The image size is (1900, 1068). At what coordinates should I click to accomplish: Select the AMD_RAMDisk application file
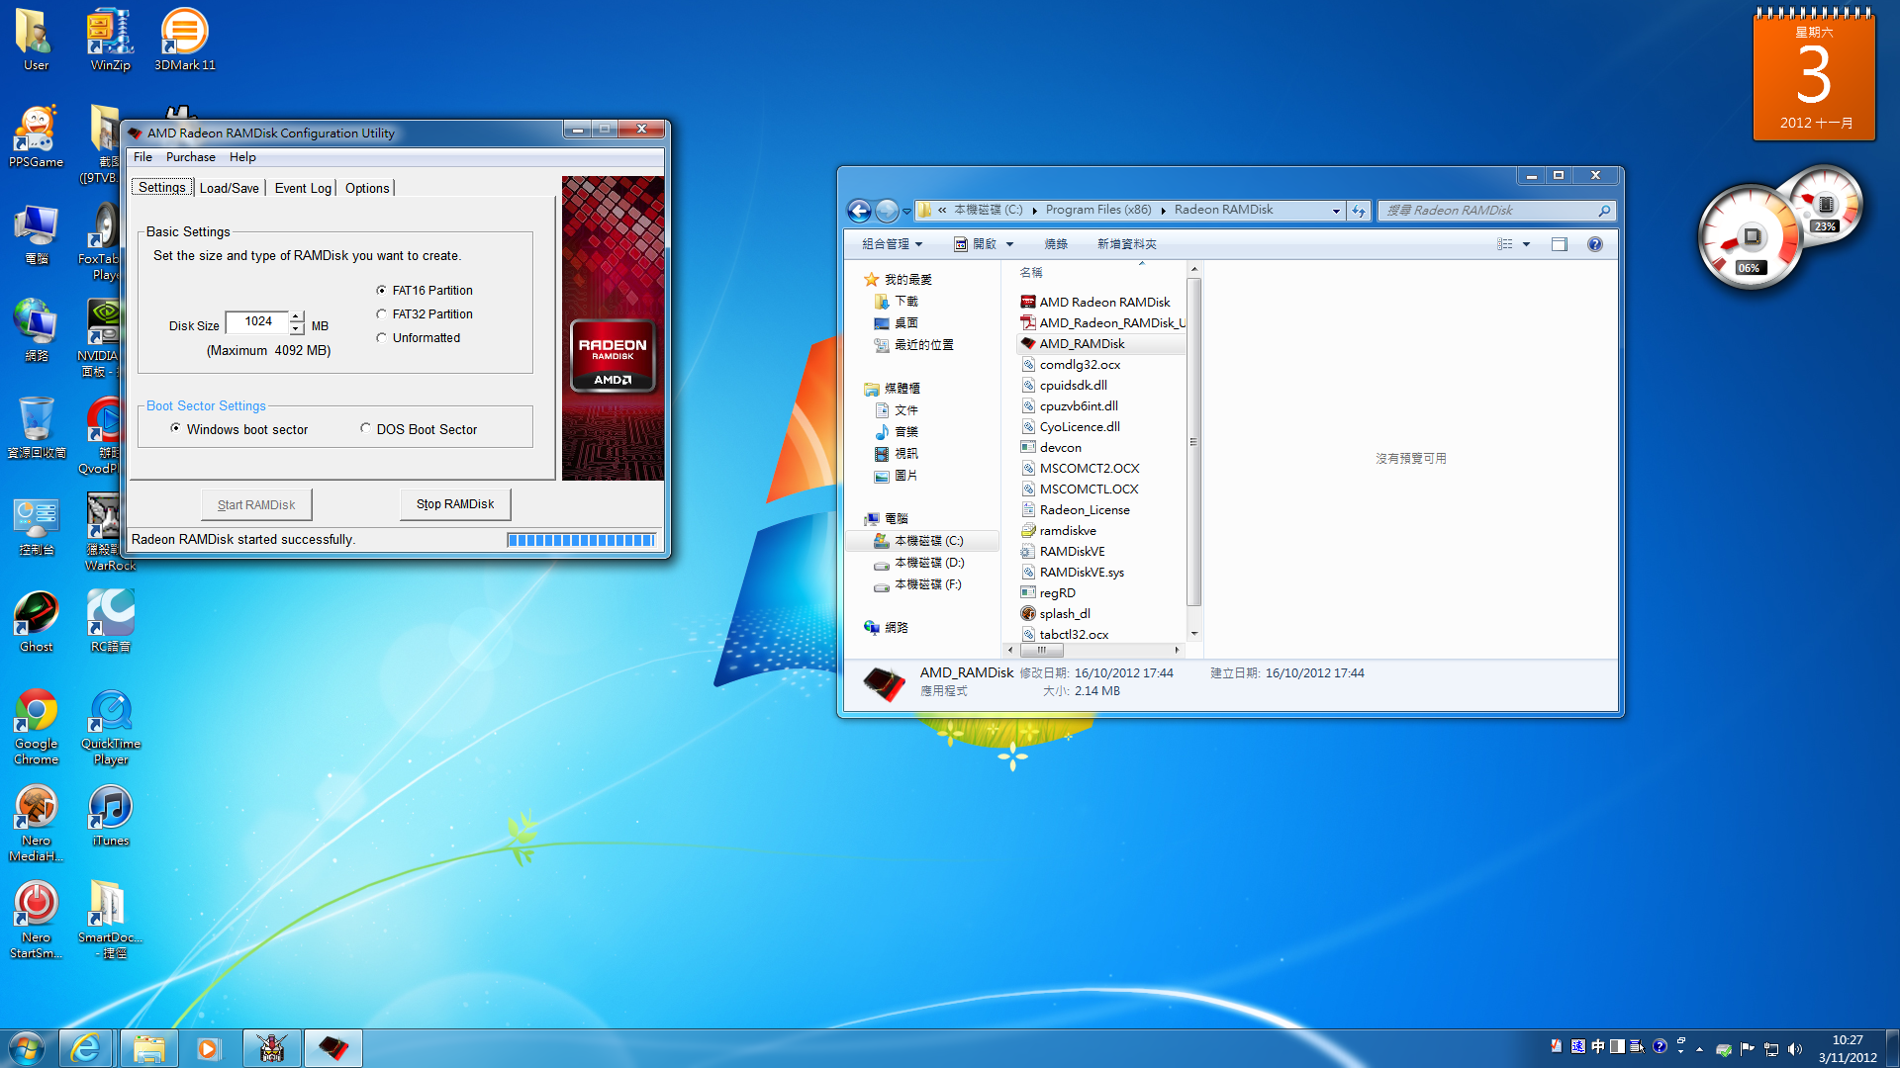click(x=1082, y=344)
